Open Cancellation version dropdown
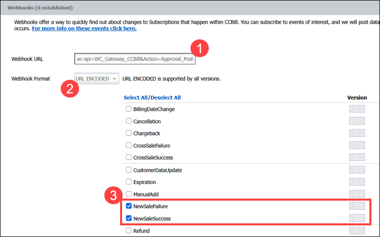380x237 pixels. pos(357,121)
